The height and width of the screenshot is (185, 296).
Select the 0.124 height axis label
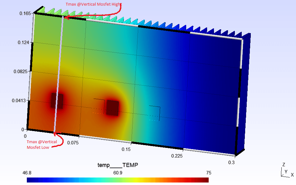pos(23,42)
